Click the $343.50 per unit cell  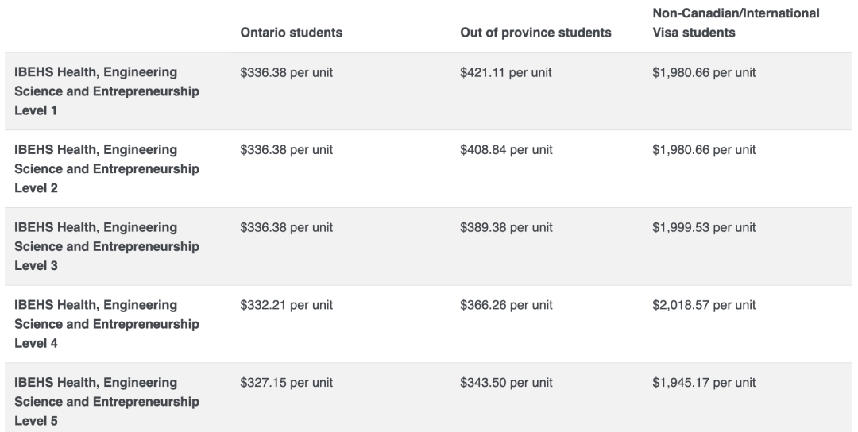[x=506, y=383]
